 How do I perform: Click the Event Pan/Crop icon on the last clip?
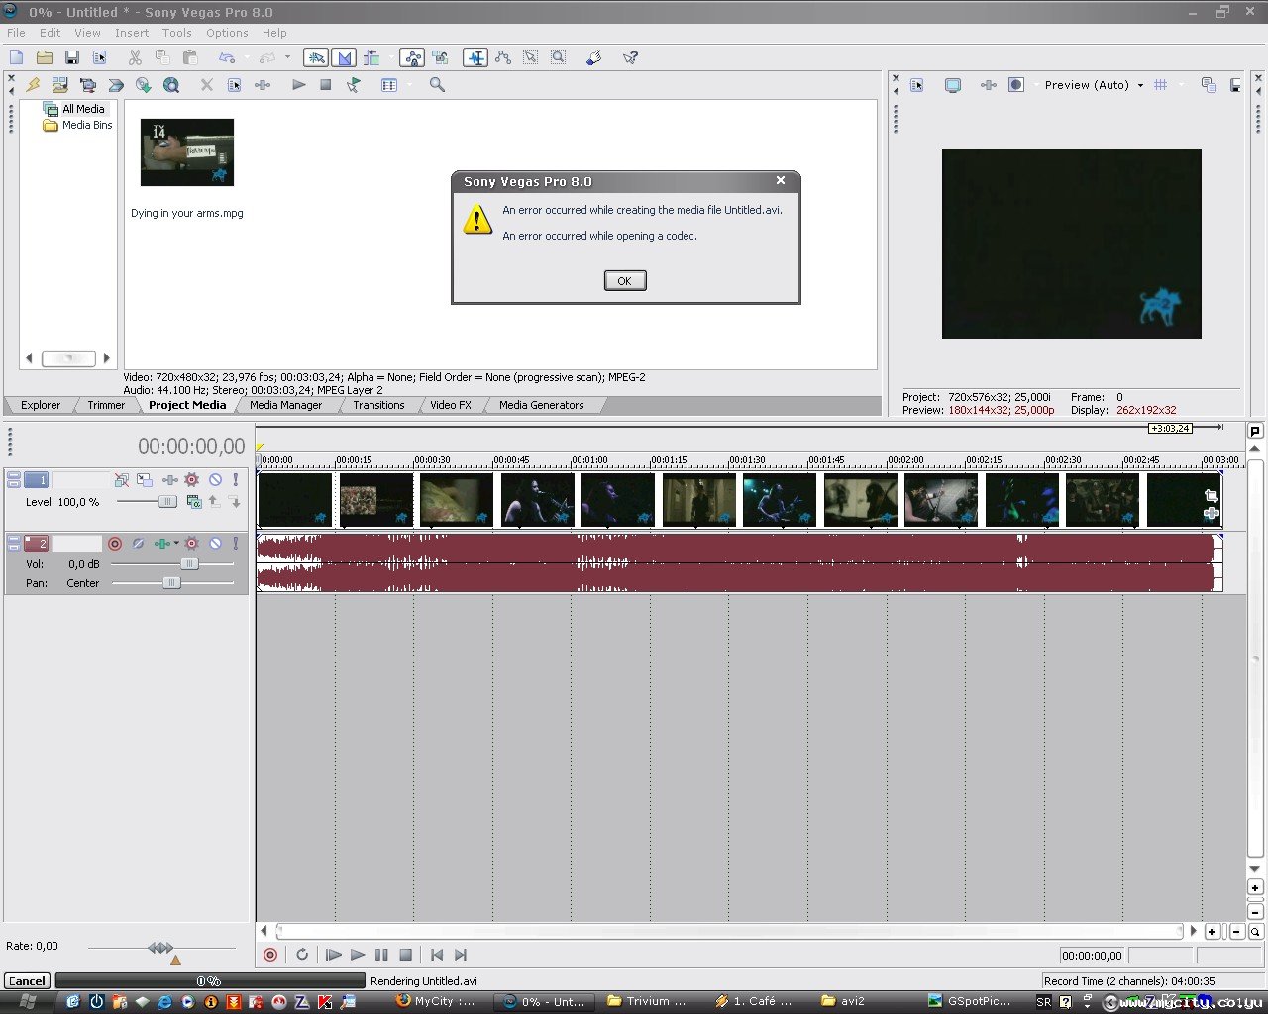tap(1211, 496)
